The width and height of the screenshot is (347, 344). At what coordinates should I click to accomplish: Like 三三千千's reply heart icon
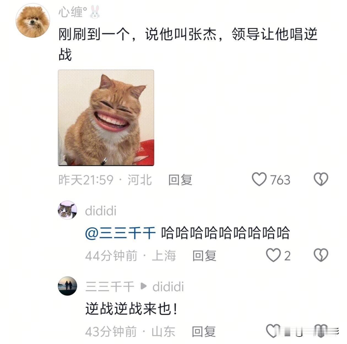click(x=273, y=331)
